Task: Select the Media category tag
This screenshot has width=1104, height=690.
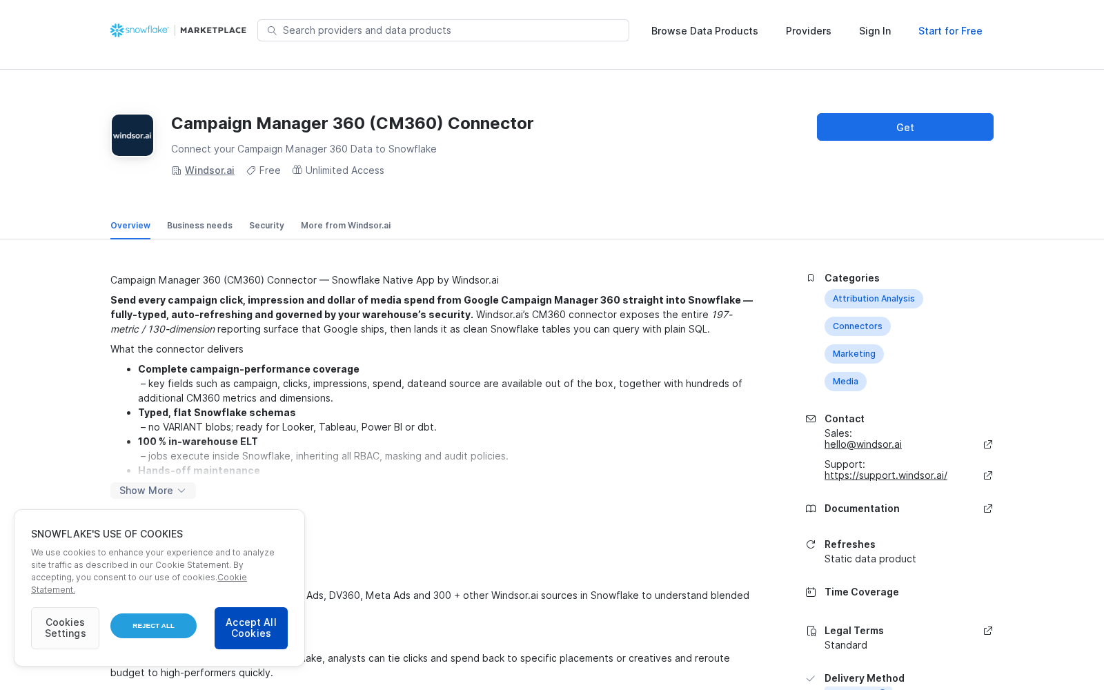Action: (x=845, y=382)
